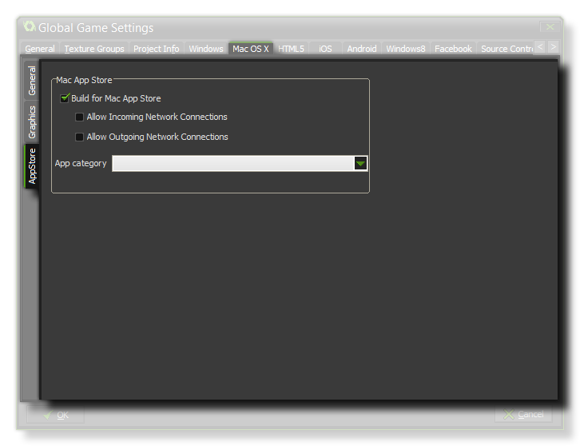This screenshot has height=446, width=580.
Task: Click the GameMaker logo icon in title bar
Action: [30, 26]
